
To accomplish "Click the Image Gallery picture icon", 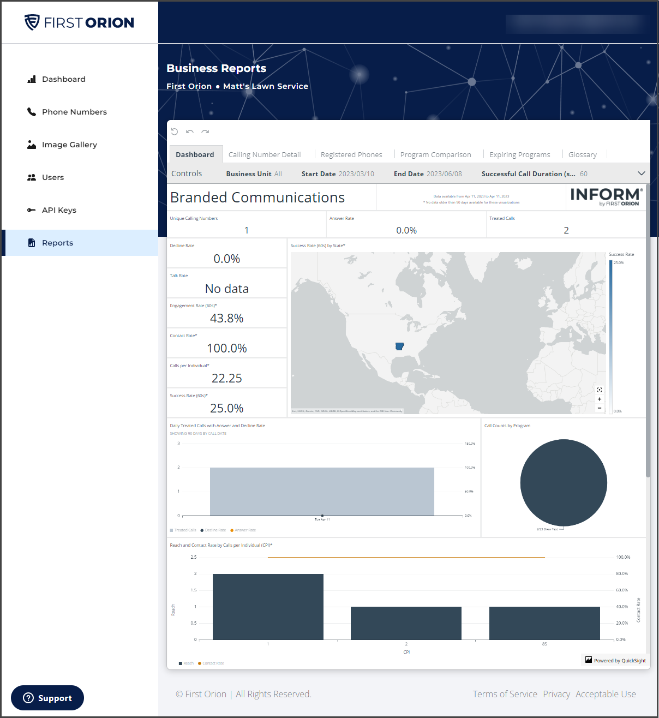I will point(32,145).
